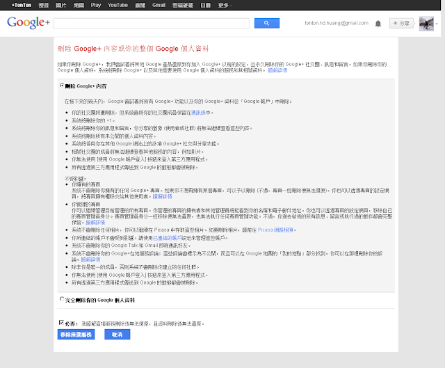Open +TonTon in the top bar
This screenshot has height=368, width=445.
22,5
